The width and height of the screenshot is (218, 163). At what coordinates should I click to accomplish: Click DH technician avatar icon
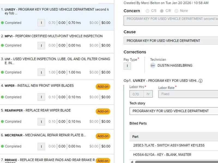tap(153, 65)
